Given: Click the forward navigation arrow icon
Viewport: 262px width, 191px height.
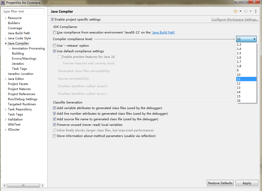Looking at the screenshot, I should [x=245, y=11].
